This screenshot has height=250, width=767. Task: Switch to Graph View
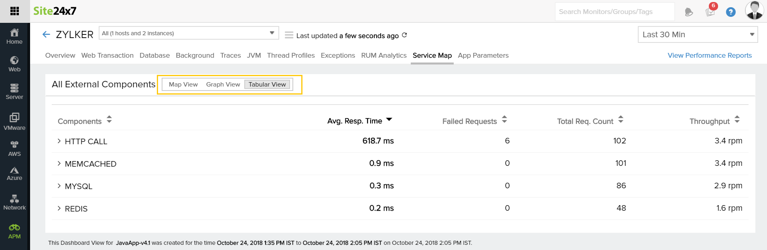[223, 85]
